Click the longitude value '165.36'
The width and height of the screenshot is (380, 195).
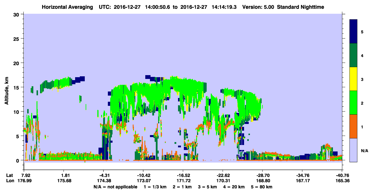pos(342,181)
